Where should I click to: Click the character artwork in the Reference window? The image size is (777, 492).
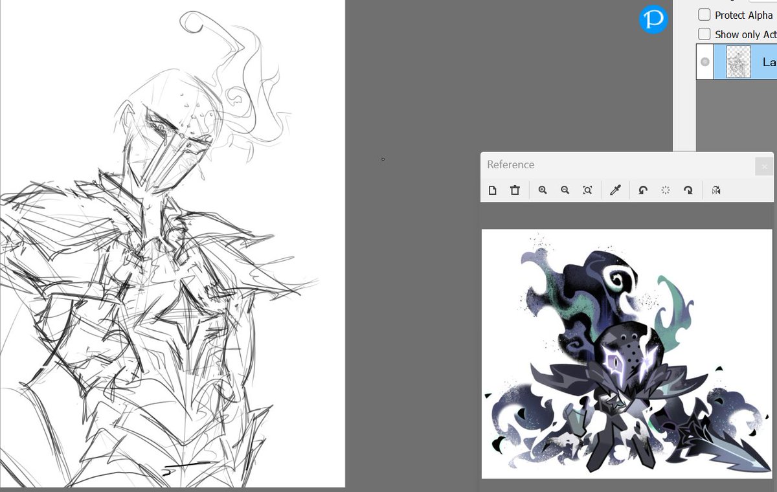click(627, 353)
